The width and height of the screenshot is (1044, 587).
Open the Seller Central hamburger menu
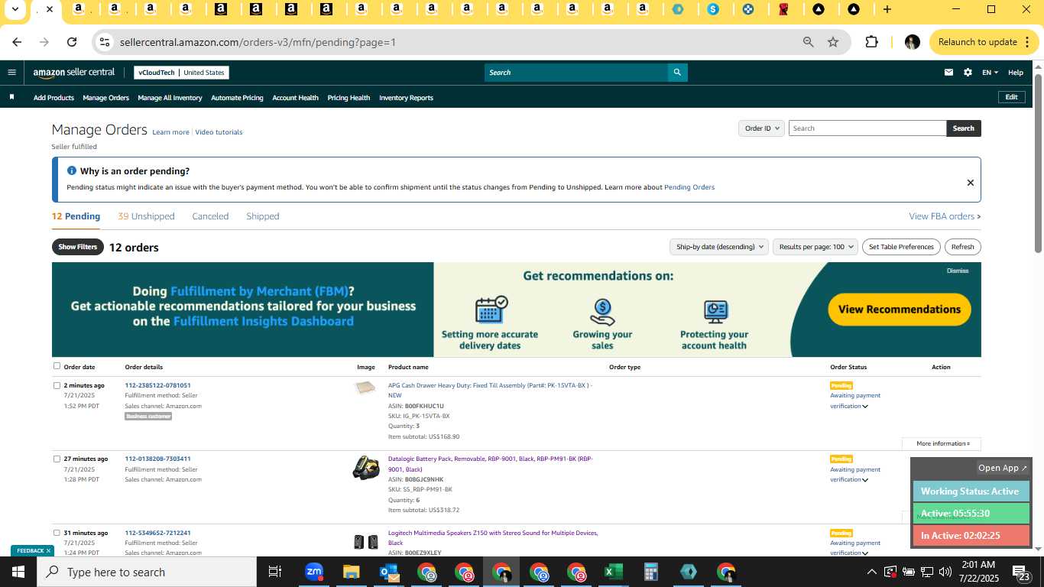point(11,73)
